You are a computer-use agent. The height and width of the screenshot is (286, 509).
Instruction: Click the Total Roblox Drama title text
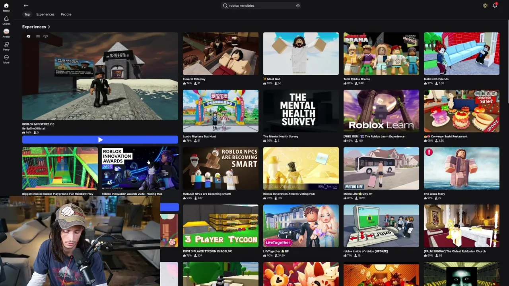pyautogui.click(x=357, y=79)
